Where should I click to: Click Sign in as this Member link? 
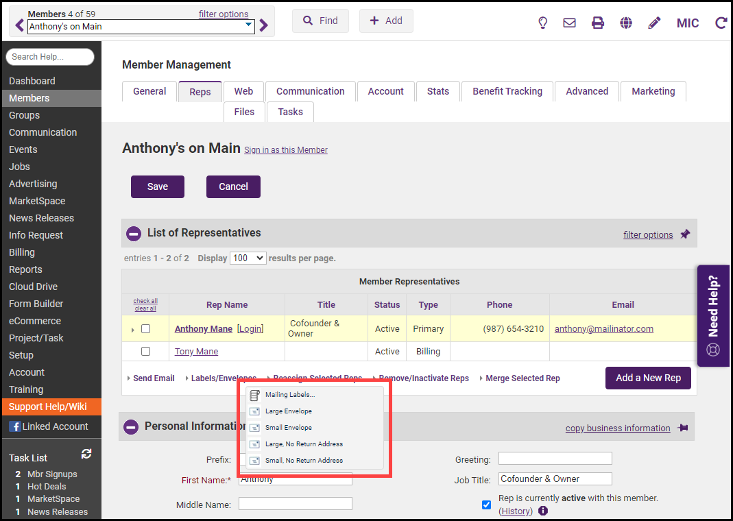click(286, 150)
